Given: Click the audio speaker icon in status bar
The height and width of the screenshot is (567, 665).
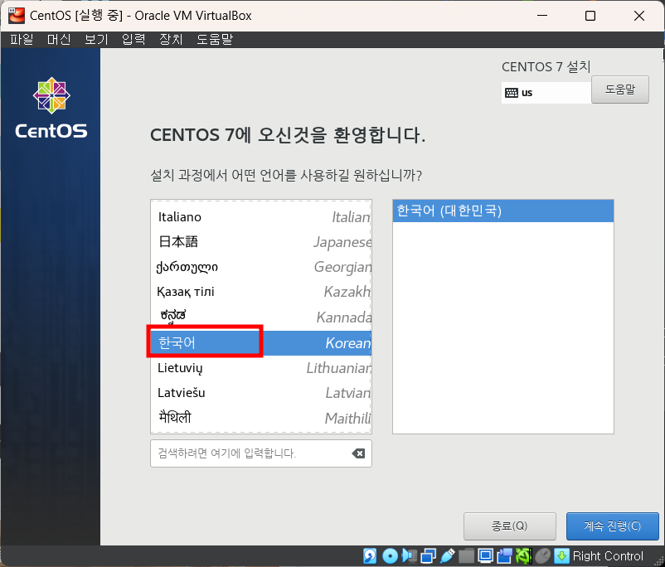Looking at the screenshot, I should pos(410,555).
